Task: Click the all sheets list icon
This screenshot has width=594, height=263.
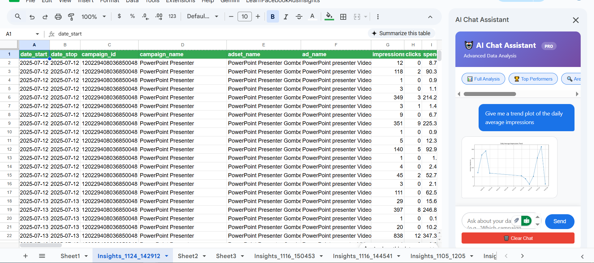Action: click(x=42, y=256)
